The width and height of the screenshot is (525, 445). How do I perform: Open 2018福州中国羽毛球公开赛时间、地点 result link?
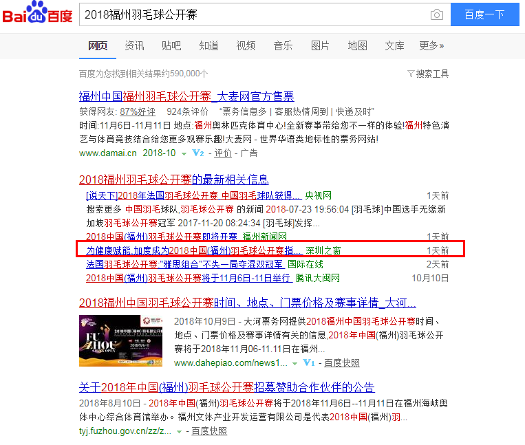tap(248, 303)
